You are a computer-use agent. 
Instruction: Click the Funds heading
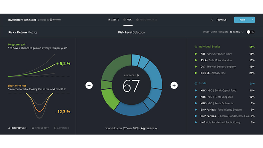point(202,83)
